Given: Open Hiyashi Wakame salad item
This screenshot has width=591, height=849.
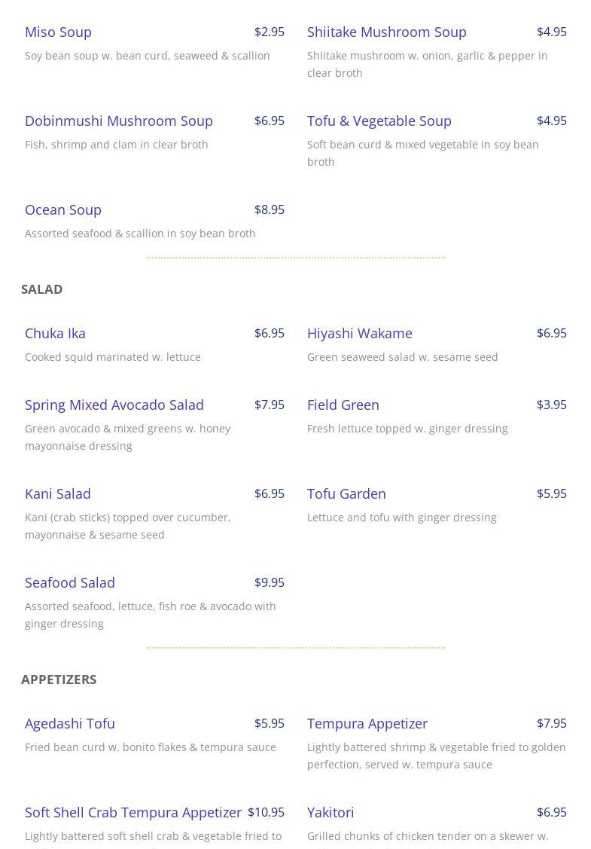Looking at the screenshot, I should [x=359, y=333].
